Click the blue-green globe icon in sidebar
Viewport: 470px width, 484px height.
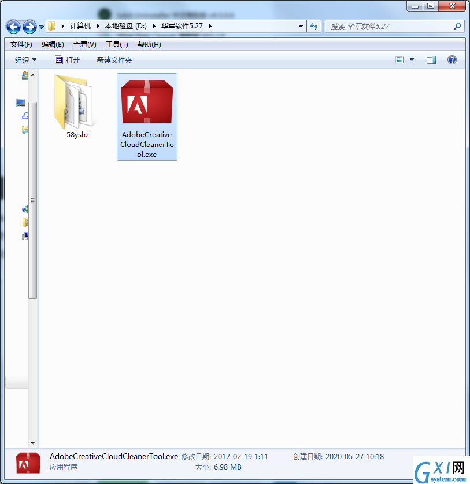25,209
